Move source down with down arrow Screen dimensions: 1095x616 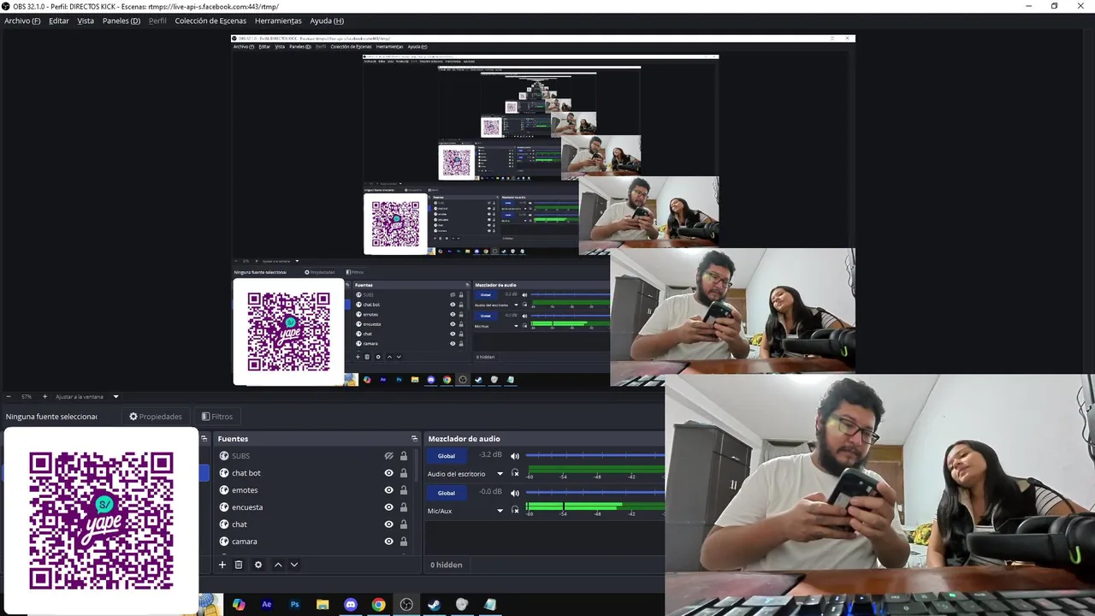pos(294,565)
